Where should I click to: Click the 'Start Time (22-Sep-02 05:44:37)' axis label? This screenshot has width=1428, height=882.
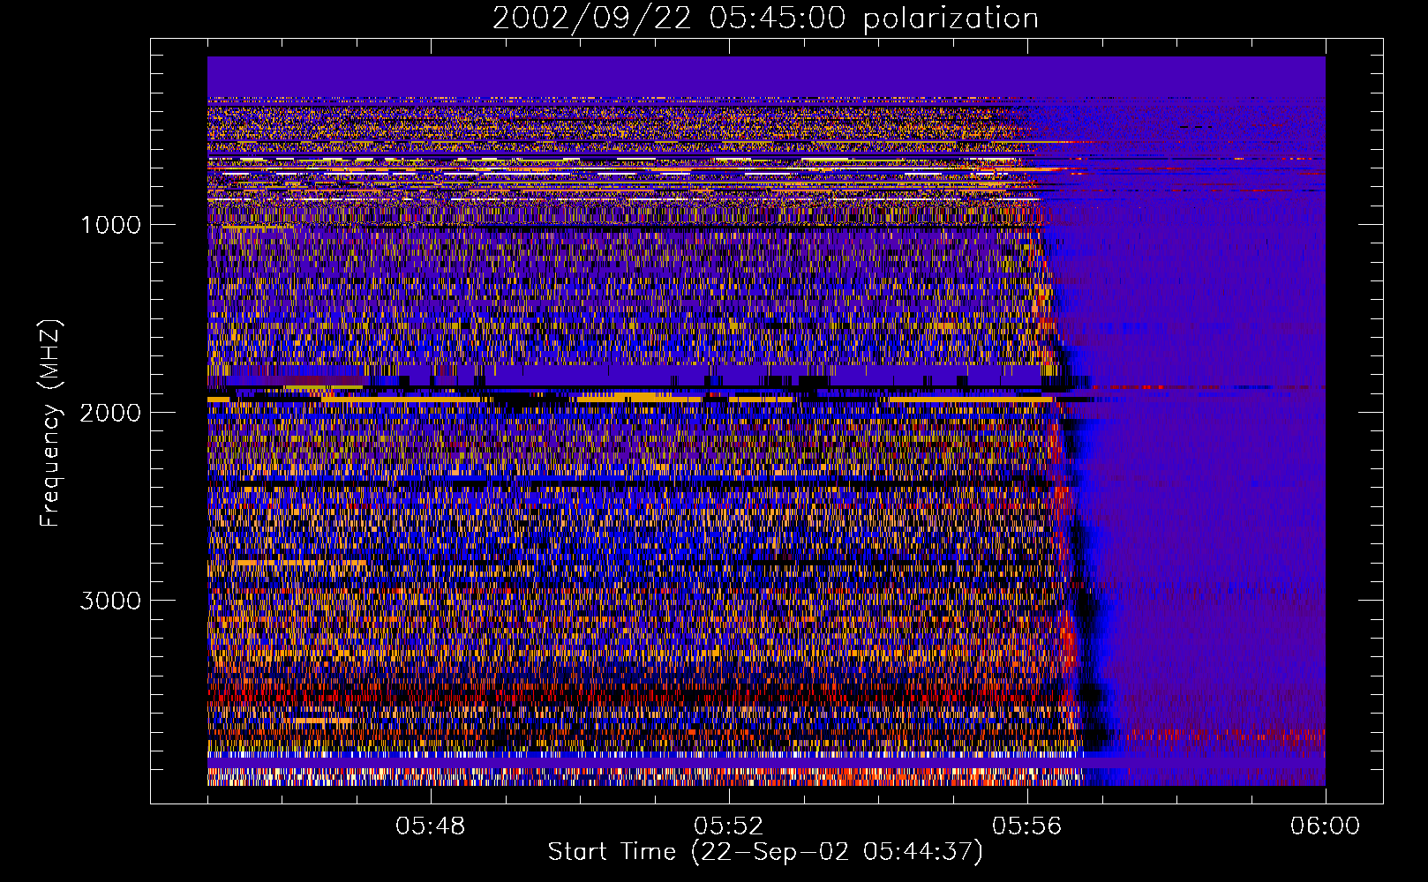(765, 852)
